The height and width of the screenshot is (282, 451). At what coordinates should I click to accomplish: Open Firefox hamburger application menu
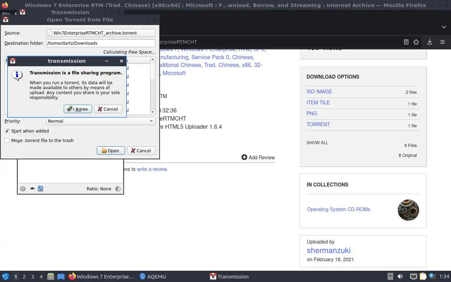tap(443, 42)
